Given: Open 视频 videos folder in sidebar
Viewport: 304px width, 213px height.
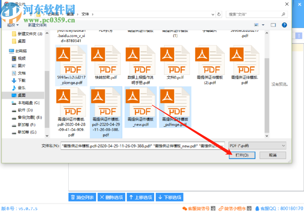Looking at the screenshot, I should coord(19,58).
